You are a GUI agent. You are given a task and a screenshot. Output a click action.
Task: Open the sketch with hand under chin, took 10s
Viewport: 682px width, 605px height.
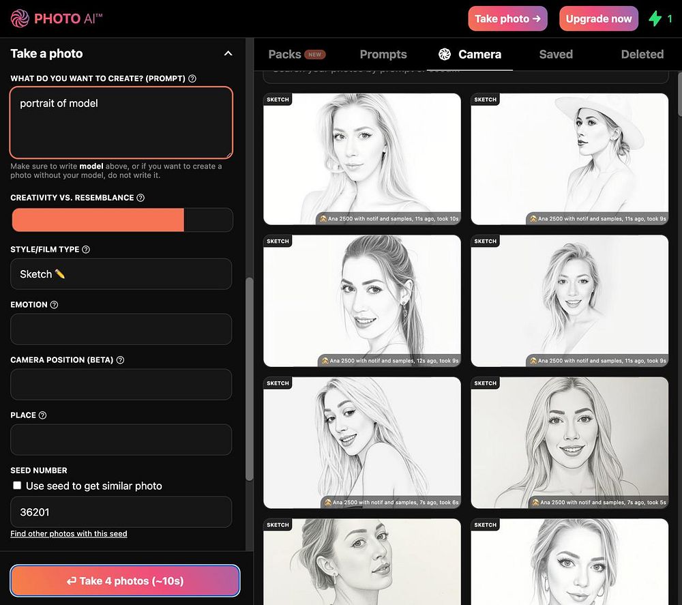[x=362, y=159]
